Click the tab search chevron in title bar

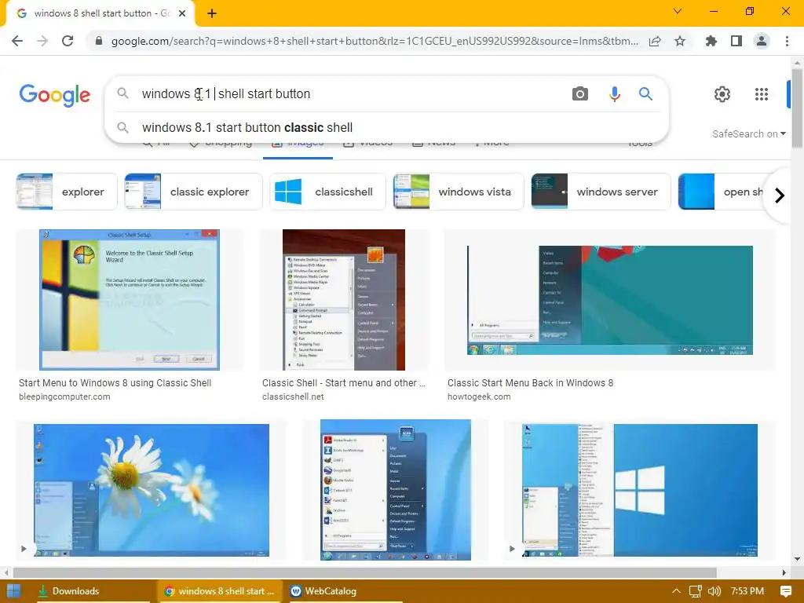(678, 11)
